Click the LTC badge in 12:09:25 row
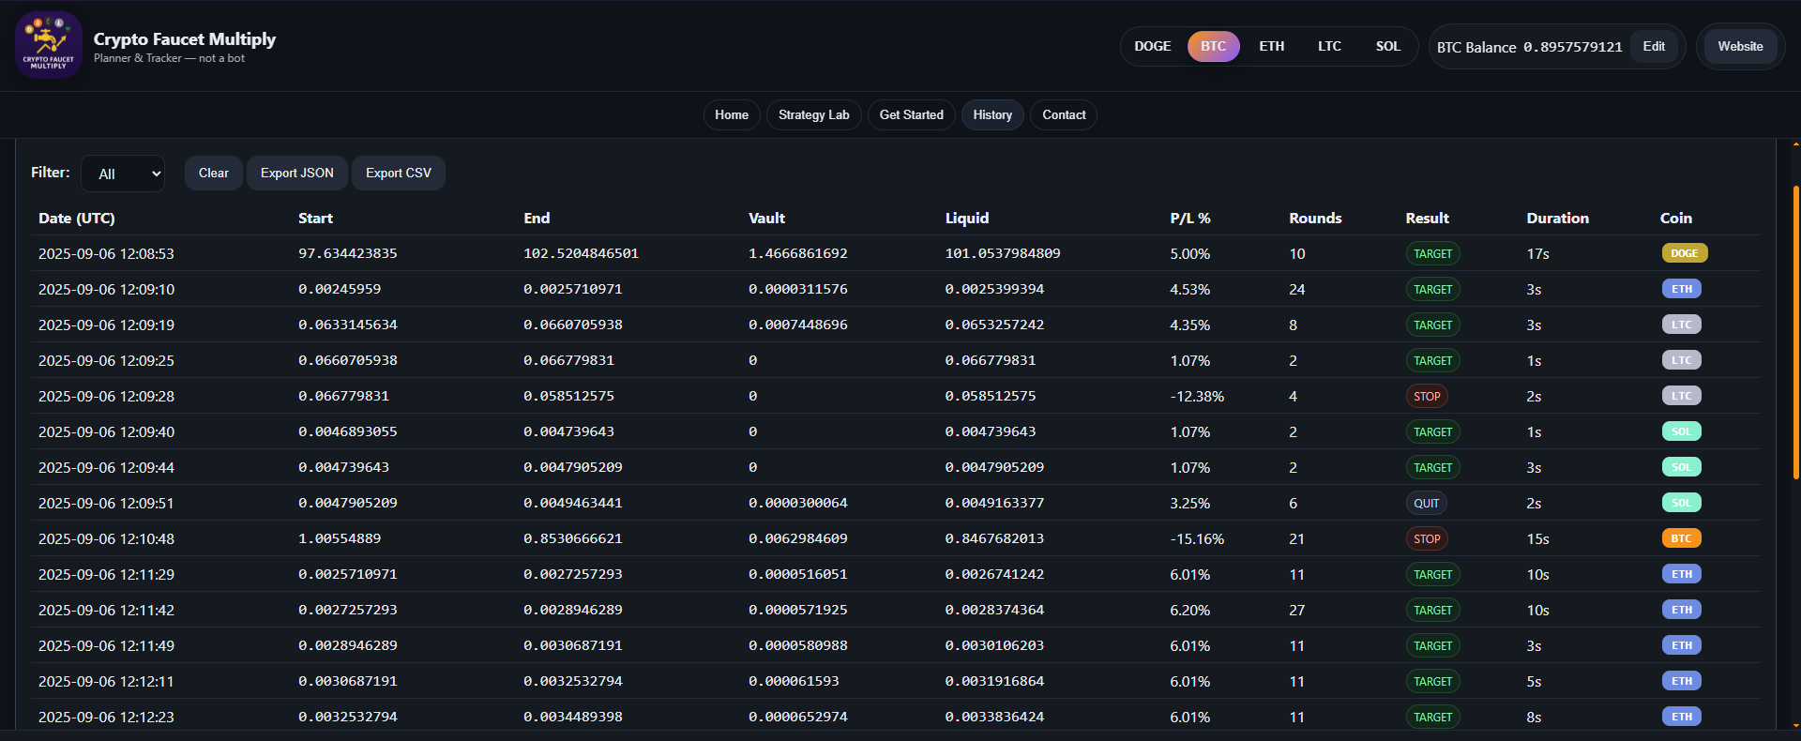This screenshot has height=741, width=1801. 1681,360
